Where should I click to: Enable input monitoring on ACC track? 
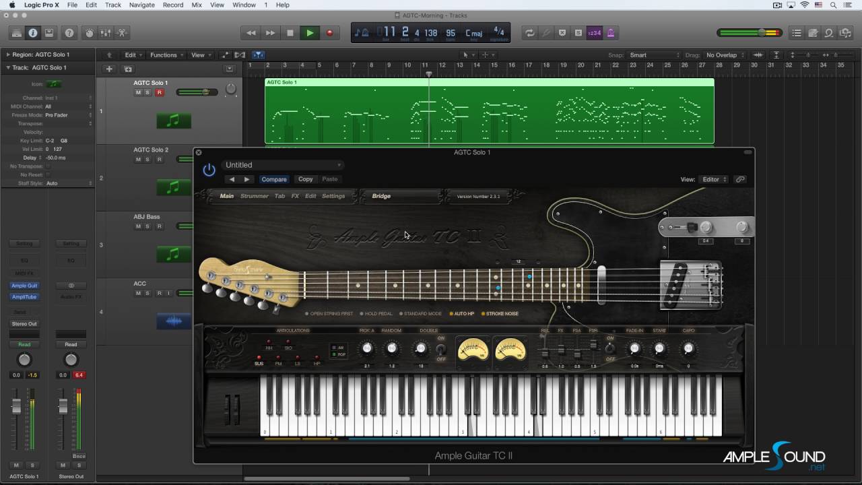[168, 293]
